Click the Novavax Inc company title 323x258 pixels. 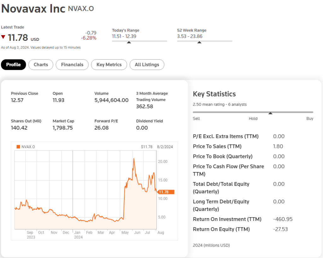33,9
